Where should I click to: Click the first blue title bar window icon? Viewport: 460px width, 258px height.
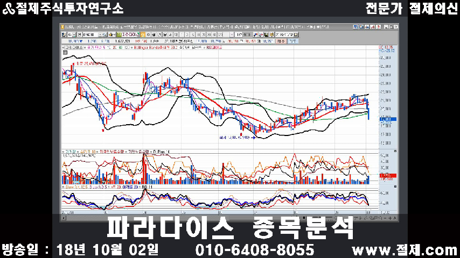(356, 27)
